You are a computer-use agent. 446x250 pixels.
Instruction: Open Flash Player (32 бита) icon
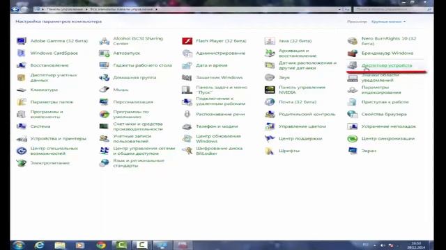[x=187, y=41]
